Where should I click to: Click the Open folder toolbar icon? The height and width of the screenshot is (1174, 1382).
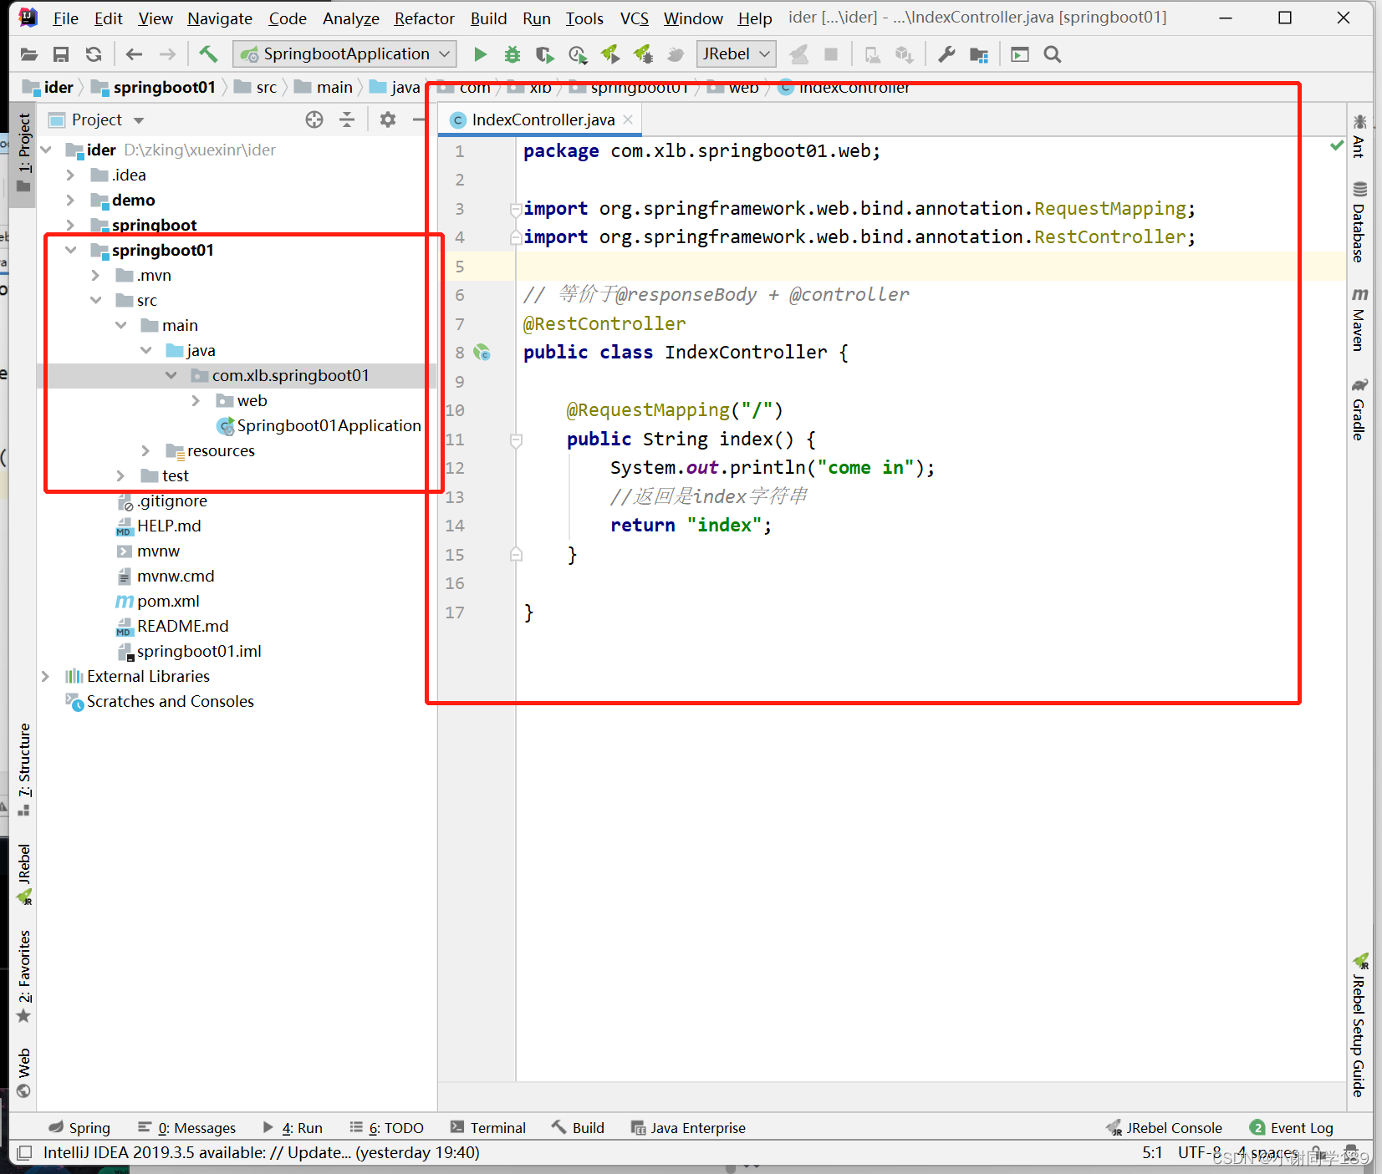pos(28,54)
